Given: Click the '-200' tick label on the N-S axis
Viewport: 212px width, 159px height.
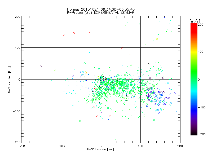Looking at the screenshot, I should click(x=16, y=142).
